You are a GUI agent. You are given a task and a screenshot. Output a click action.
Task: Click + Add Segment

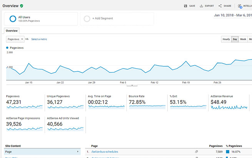[x=103, y=18]
